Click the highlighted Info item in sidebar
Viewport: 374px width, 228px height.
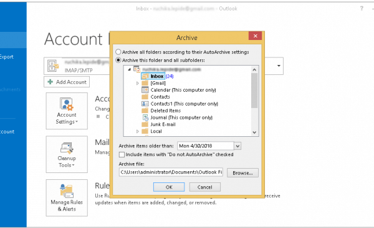[x=13, y=40]
